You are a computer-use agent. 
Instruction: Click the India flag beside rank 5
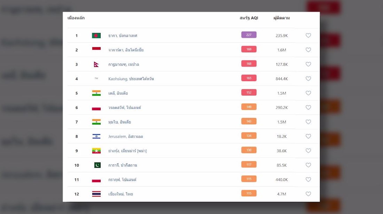pos(96,93)
